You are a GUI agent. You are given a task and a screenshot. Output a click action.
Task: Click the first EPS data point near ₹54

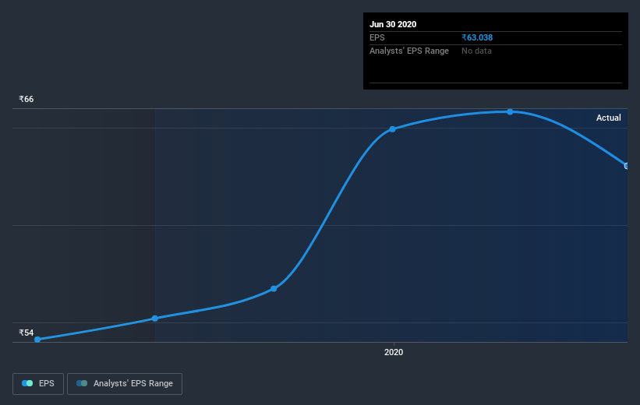[37, 340]
